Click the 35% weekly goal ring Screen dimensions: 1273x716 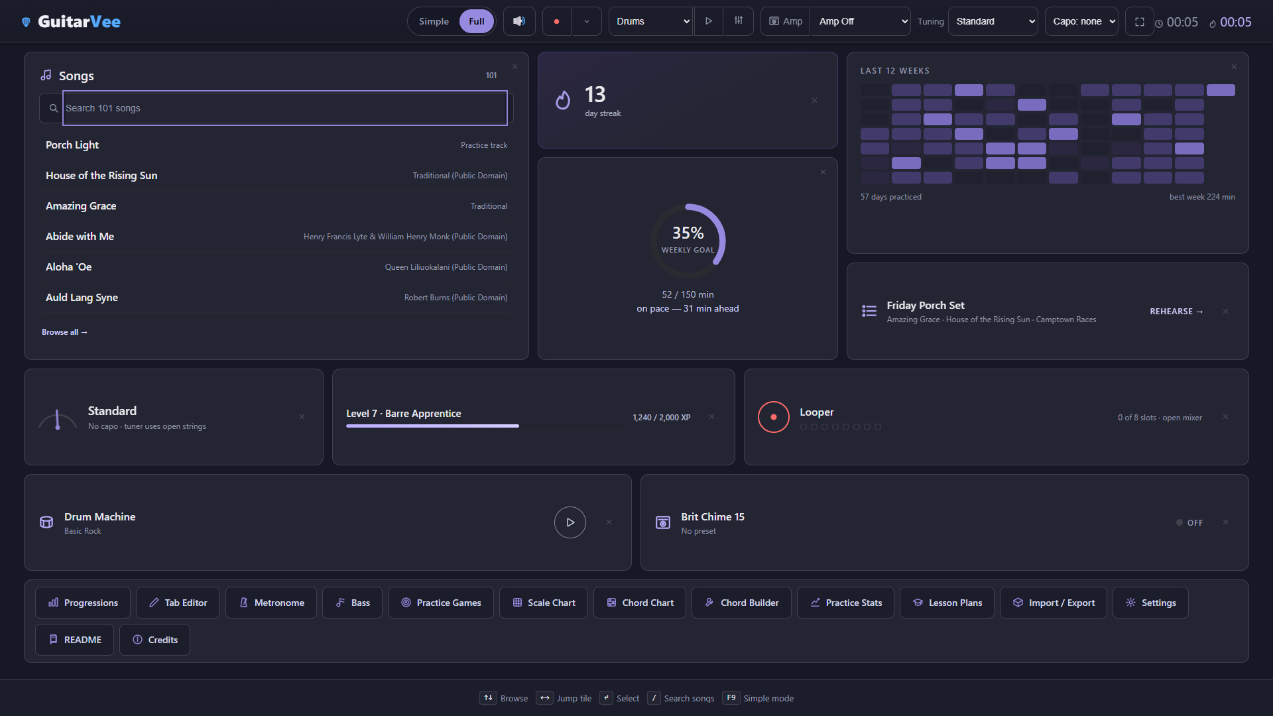688,241
